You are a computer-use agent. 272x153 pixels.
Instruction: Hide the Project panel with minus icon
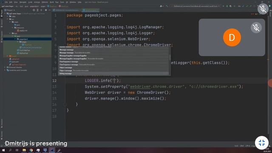click(50, 10)
